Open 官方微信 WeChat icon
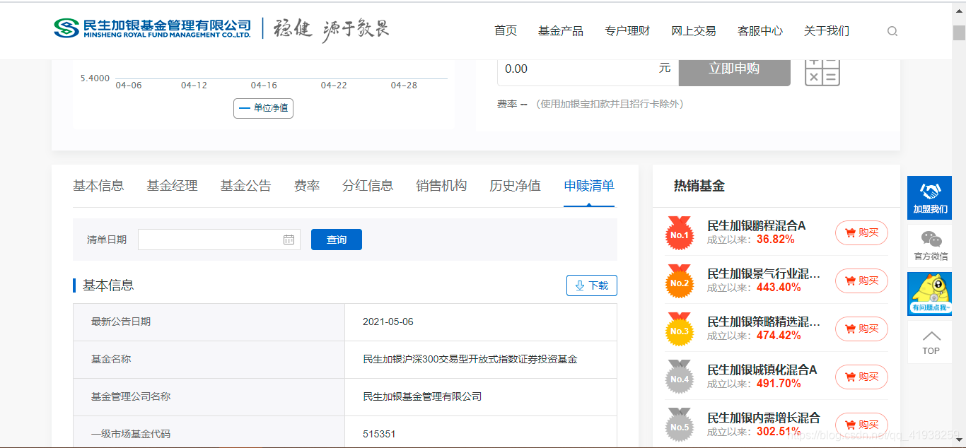This screenshot has width=966, height=448. point(931,245)
